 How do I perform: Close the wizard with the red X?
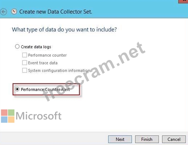[x=183, y=1]
